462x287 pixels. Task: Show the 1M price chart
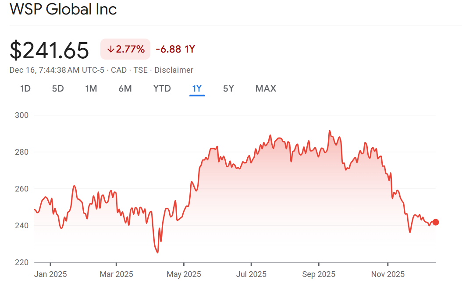(x=91, y=89)
